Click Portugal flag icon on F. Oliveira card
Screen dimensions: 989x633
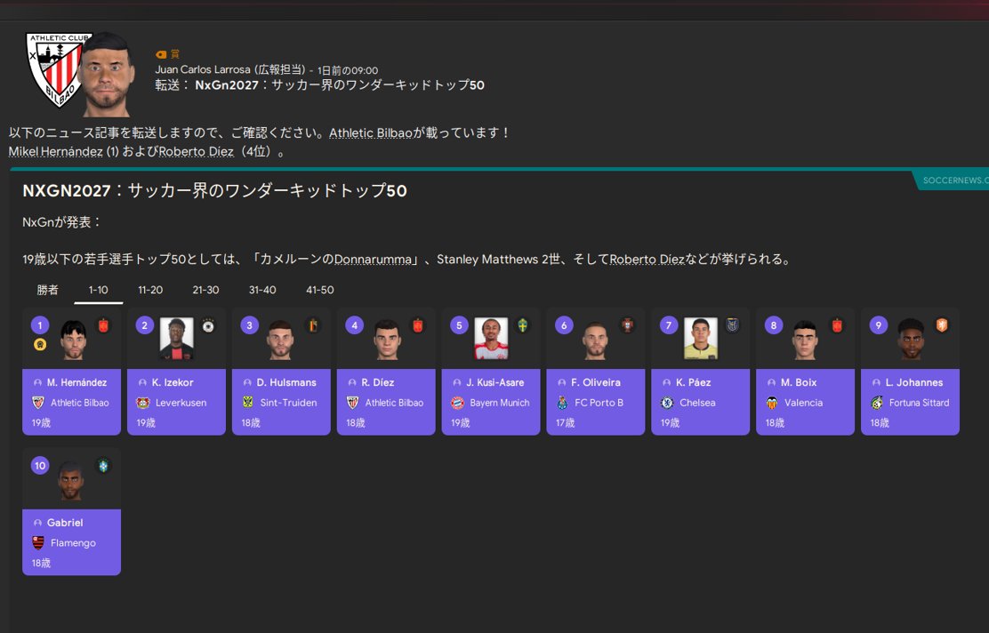tap(627, 325)
